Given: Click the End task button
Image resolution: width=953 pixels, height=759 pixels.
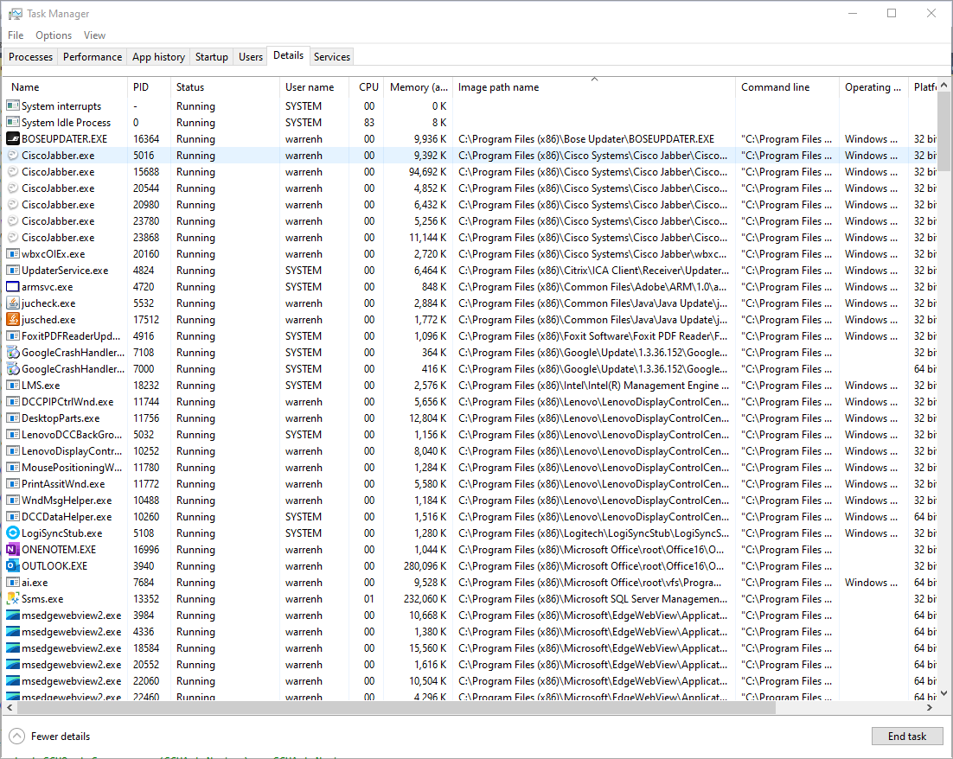Looking at the screenshot, I should (907, 736).
